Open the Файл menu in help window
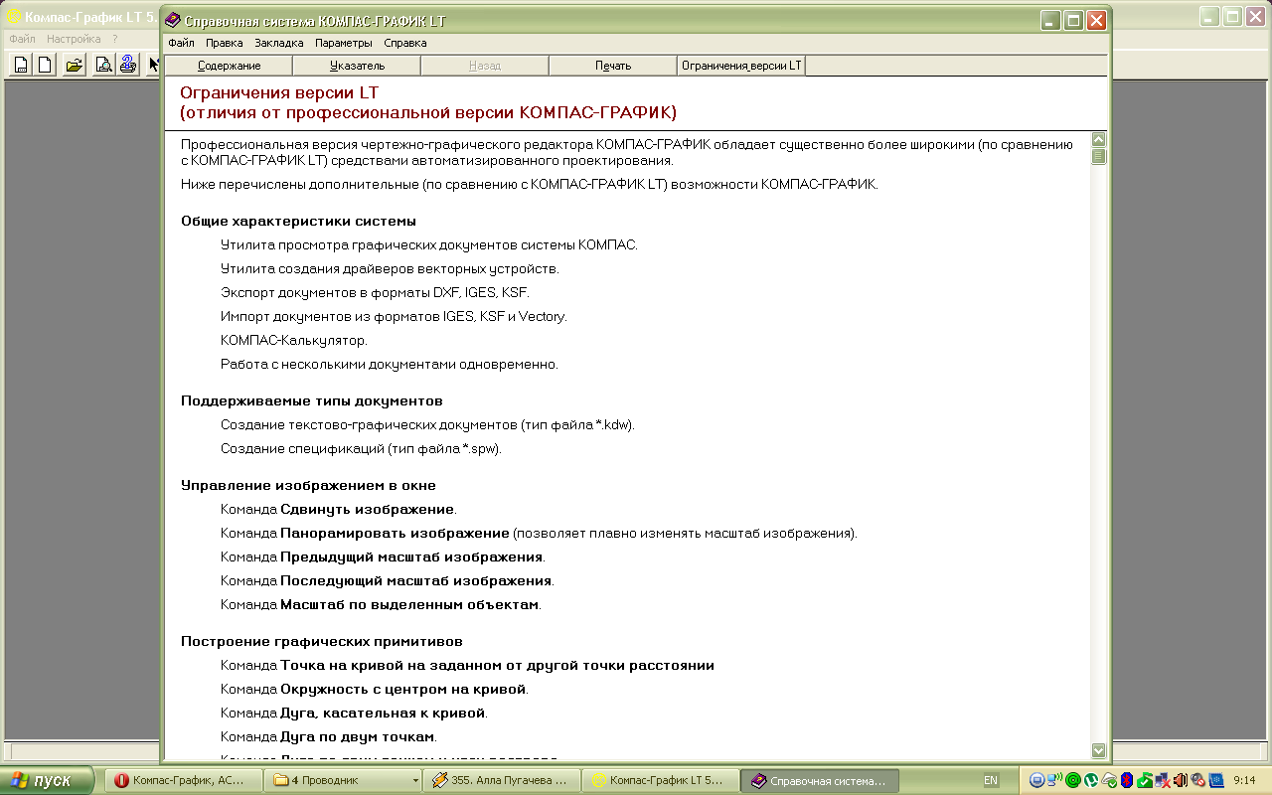Image resolution: width=1272 pixels, height=795 pixels. (181, 43)
